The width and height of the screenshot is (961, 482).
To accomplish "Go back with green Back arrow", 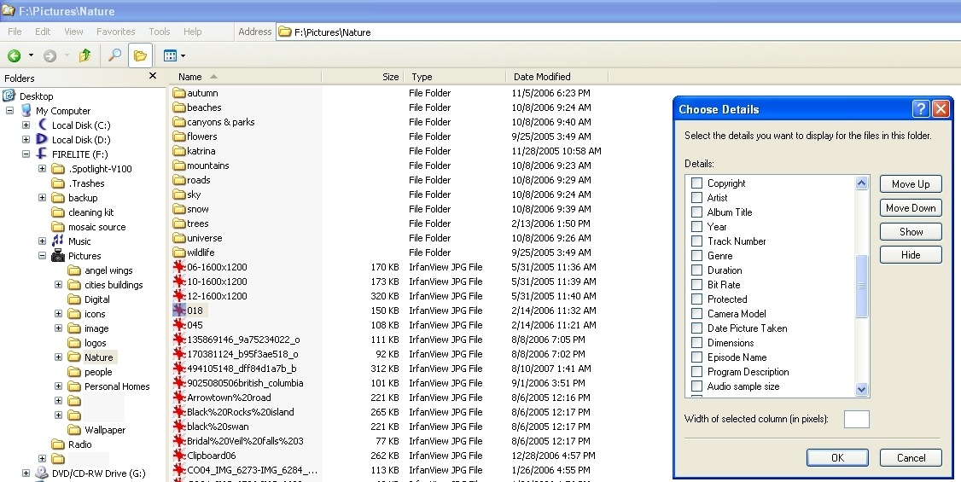I will coord(15,55).
